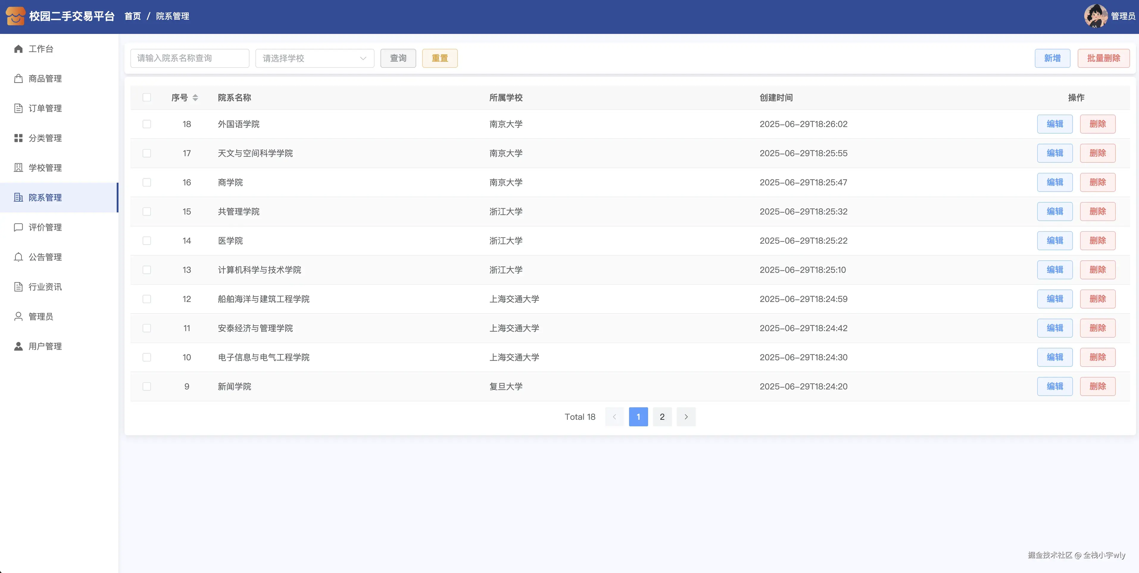1139x573 pixels.
Task: Expand the 请选择学校 school dropdown
Action: click(314, 58)
